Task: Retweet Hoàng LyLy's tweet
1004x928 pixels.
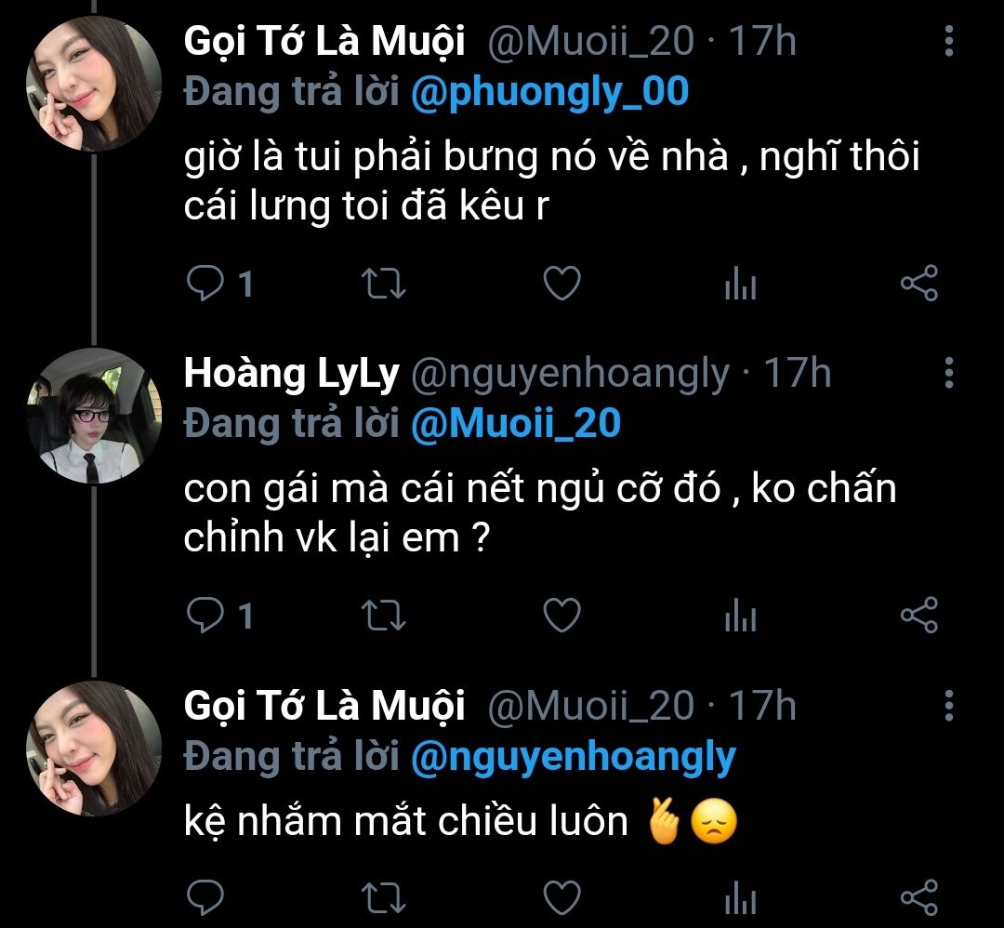Action: point(382,615)
